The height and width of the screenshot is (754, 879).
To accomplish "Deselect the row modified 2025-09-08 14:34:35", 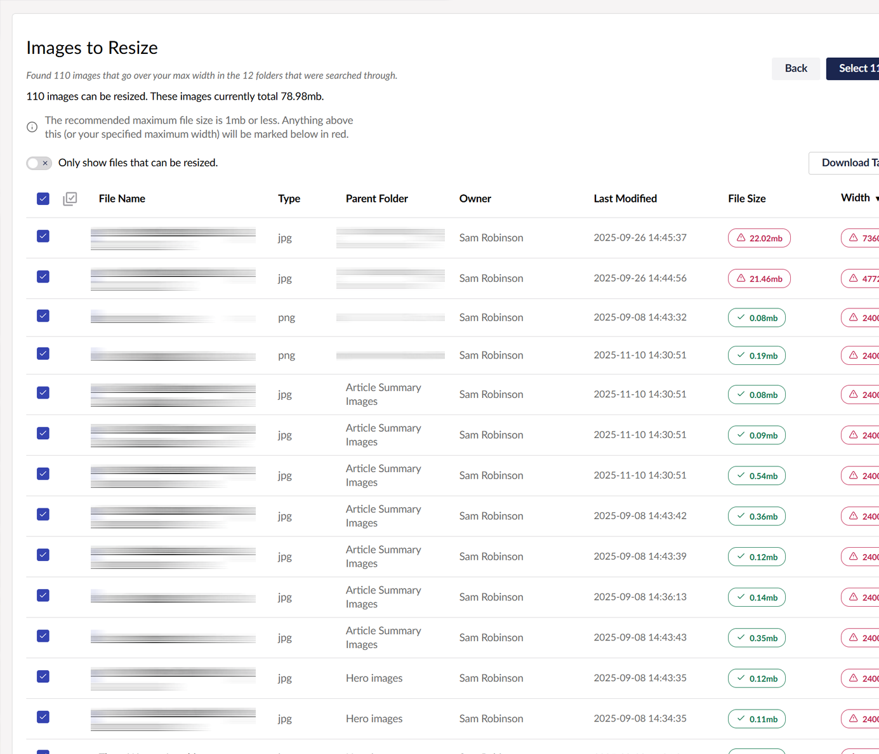I will click(x=43, y=717).
